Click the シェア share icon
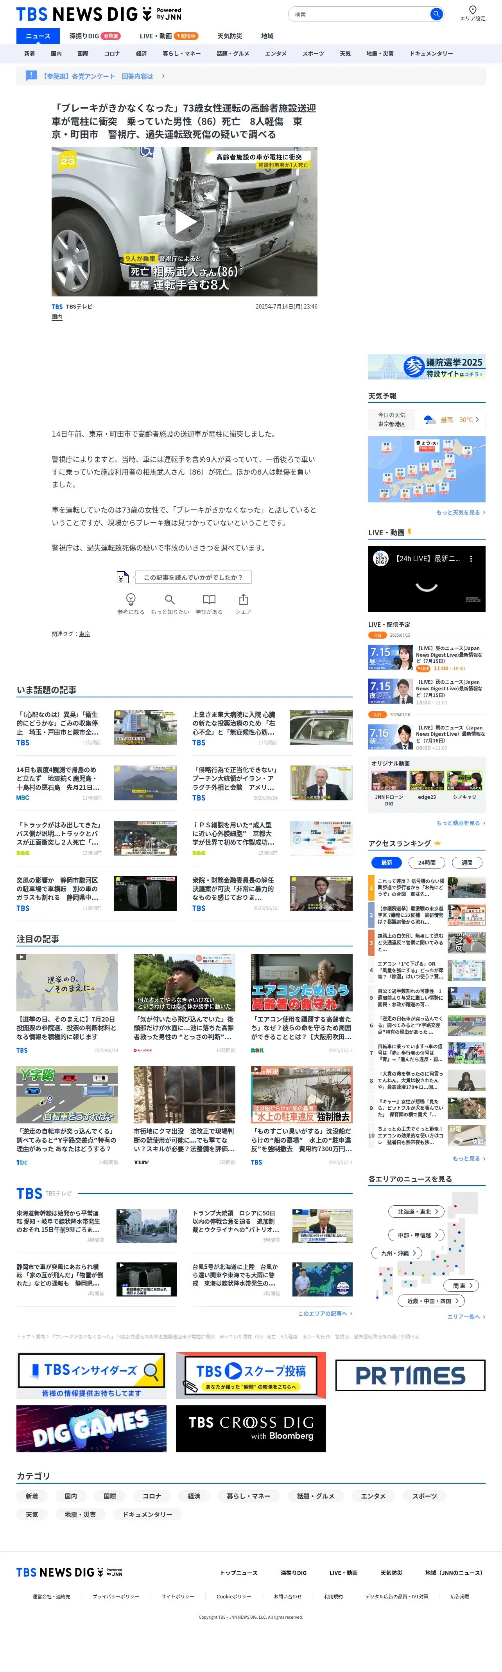 pyautogui.click(x=244, y=603)
